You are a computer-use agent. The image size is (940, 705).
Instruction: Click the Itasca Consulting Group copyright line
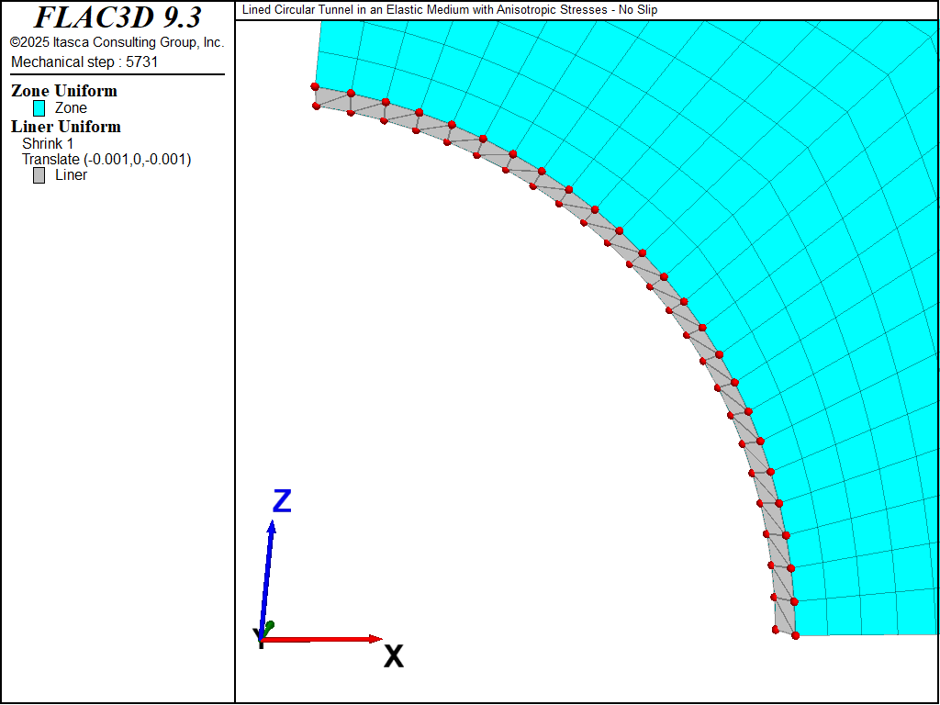tap(117, 42)
